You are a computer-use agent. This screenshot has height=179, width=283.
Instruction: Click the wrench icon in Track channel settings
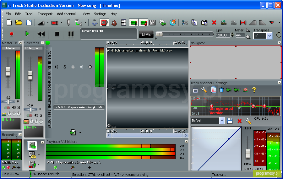[x=204, y=90]
